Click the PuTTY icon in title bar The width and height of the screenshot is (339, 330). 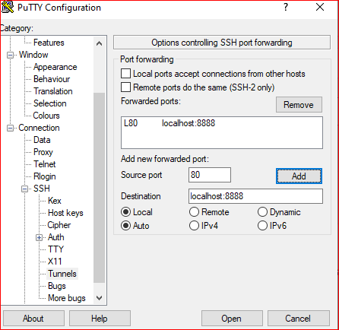[8, 7]
